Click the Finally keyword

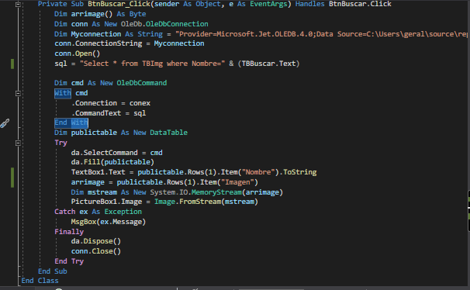[x=69, y=232]
